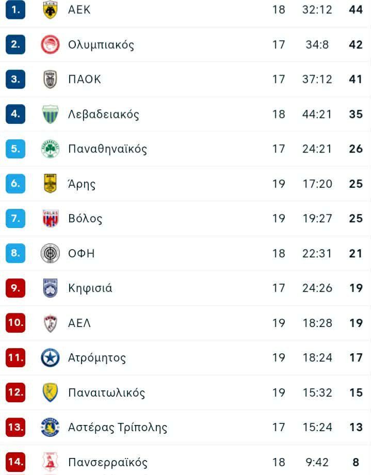Click the ΠΑΟΚ club crest icon

(x=50, y=79)
